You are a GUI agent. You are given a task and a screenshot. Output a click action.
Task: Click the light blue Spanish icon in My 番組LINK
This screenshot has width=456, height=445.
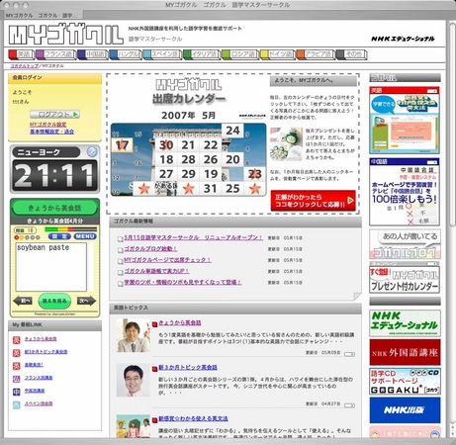(16, 404)
